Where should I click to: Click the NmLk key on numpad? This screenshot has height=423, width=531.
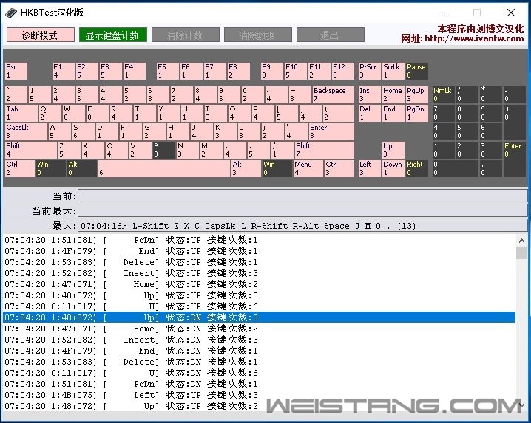pos(443,94)
